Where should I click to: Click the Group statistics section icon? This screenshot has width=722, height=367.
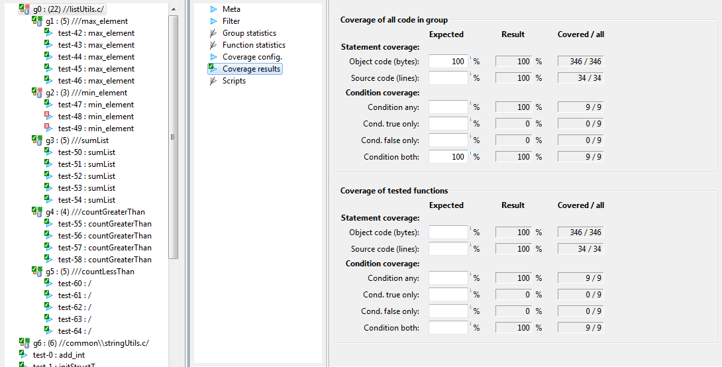(213, 32)
